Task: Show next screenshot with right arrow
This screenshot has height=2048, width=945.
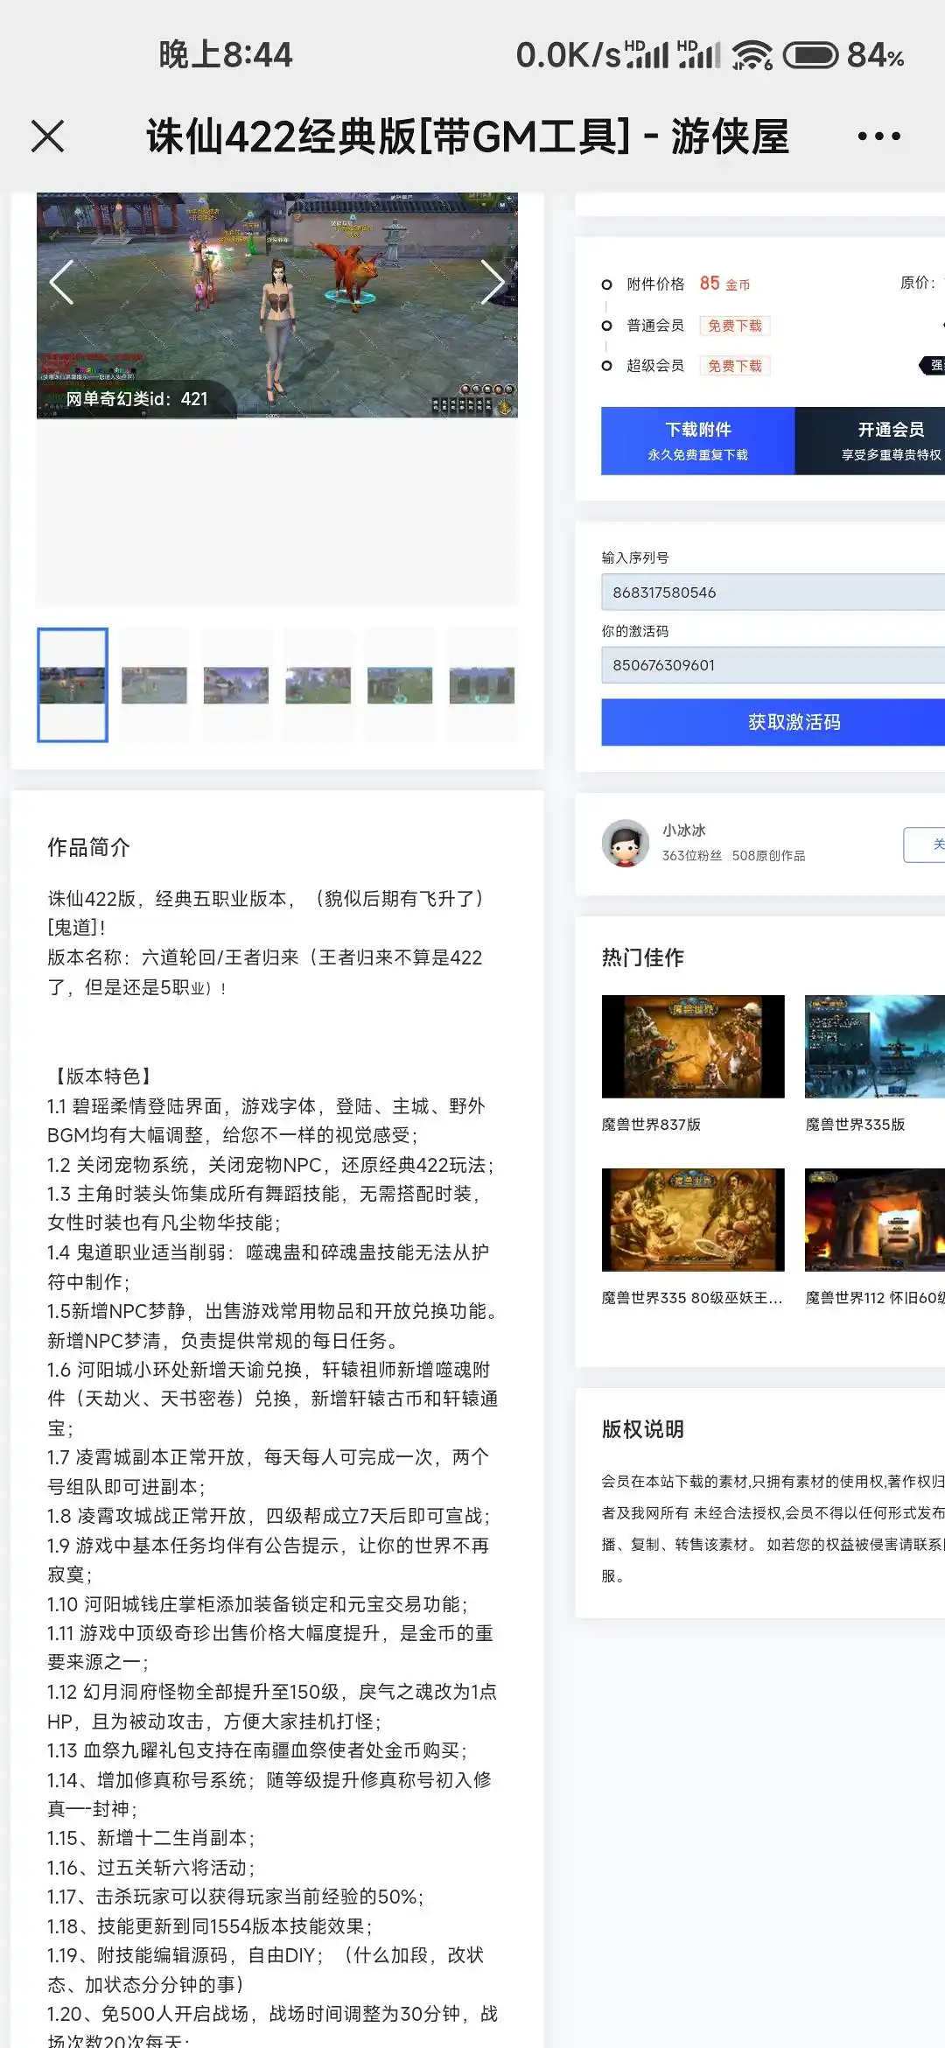Action: [x=493, y=283]
